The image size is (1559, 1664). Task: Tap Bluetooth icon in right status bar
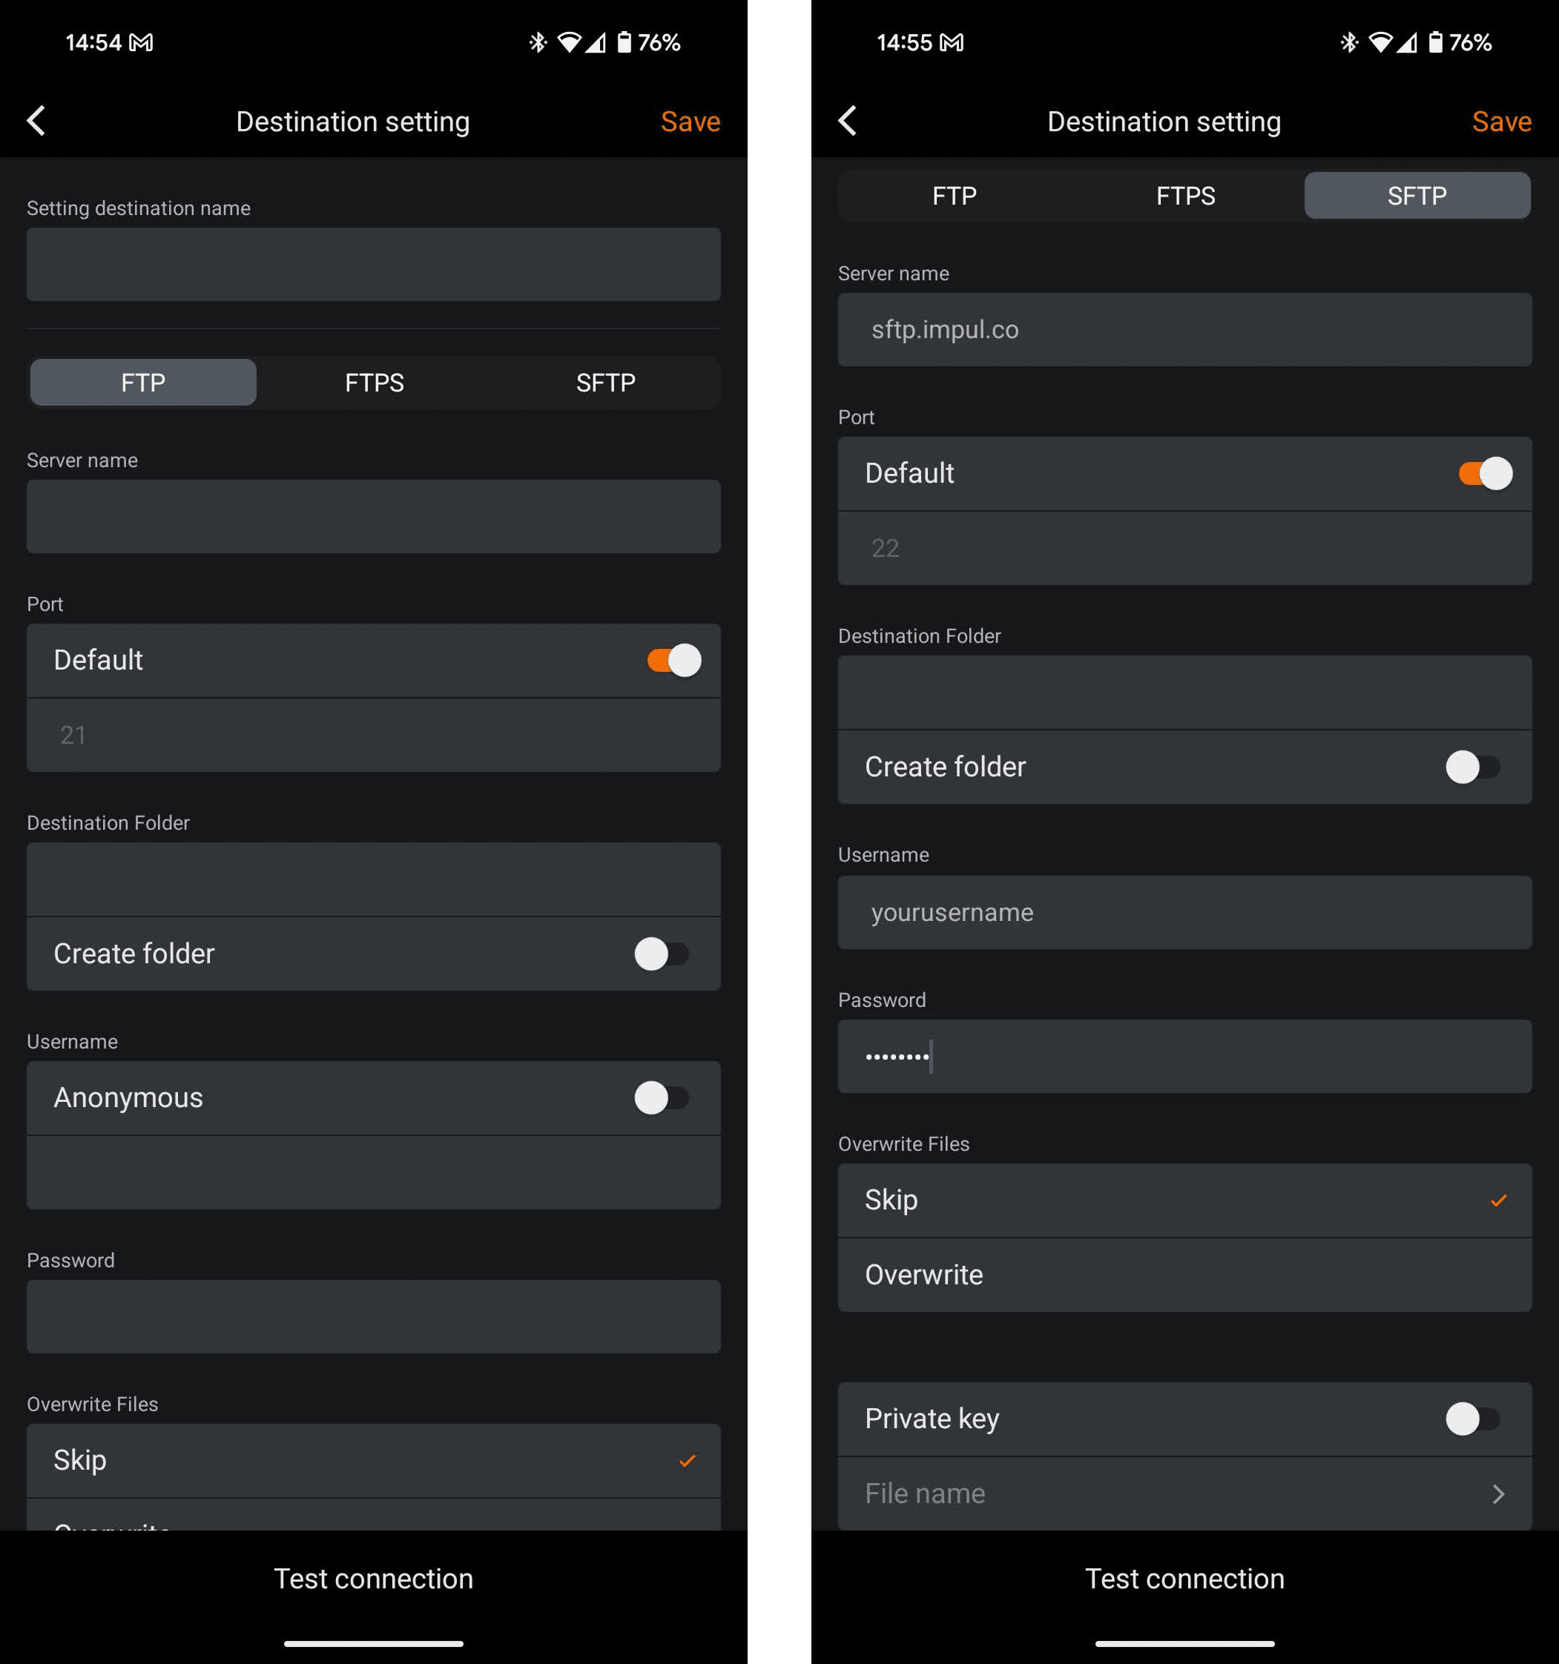(x=1348, y=43)
